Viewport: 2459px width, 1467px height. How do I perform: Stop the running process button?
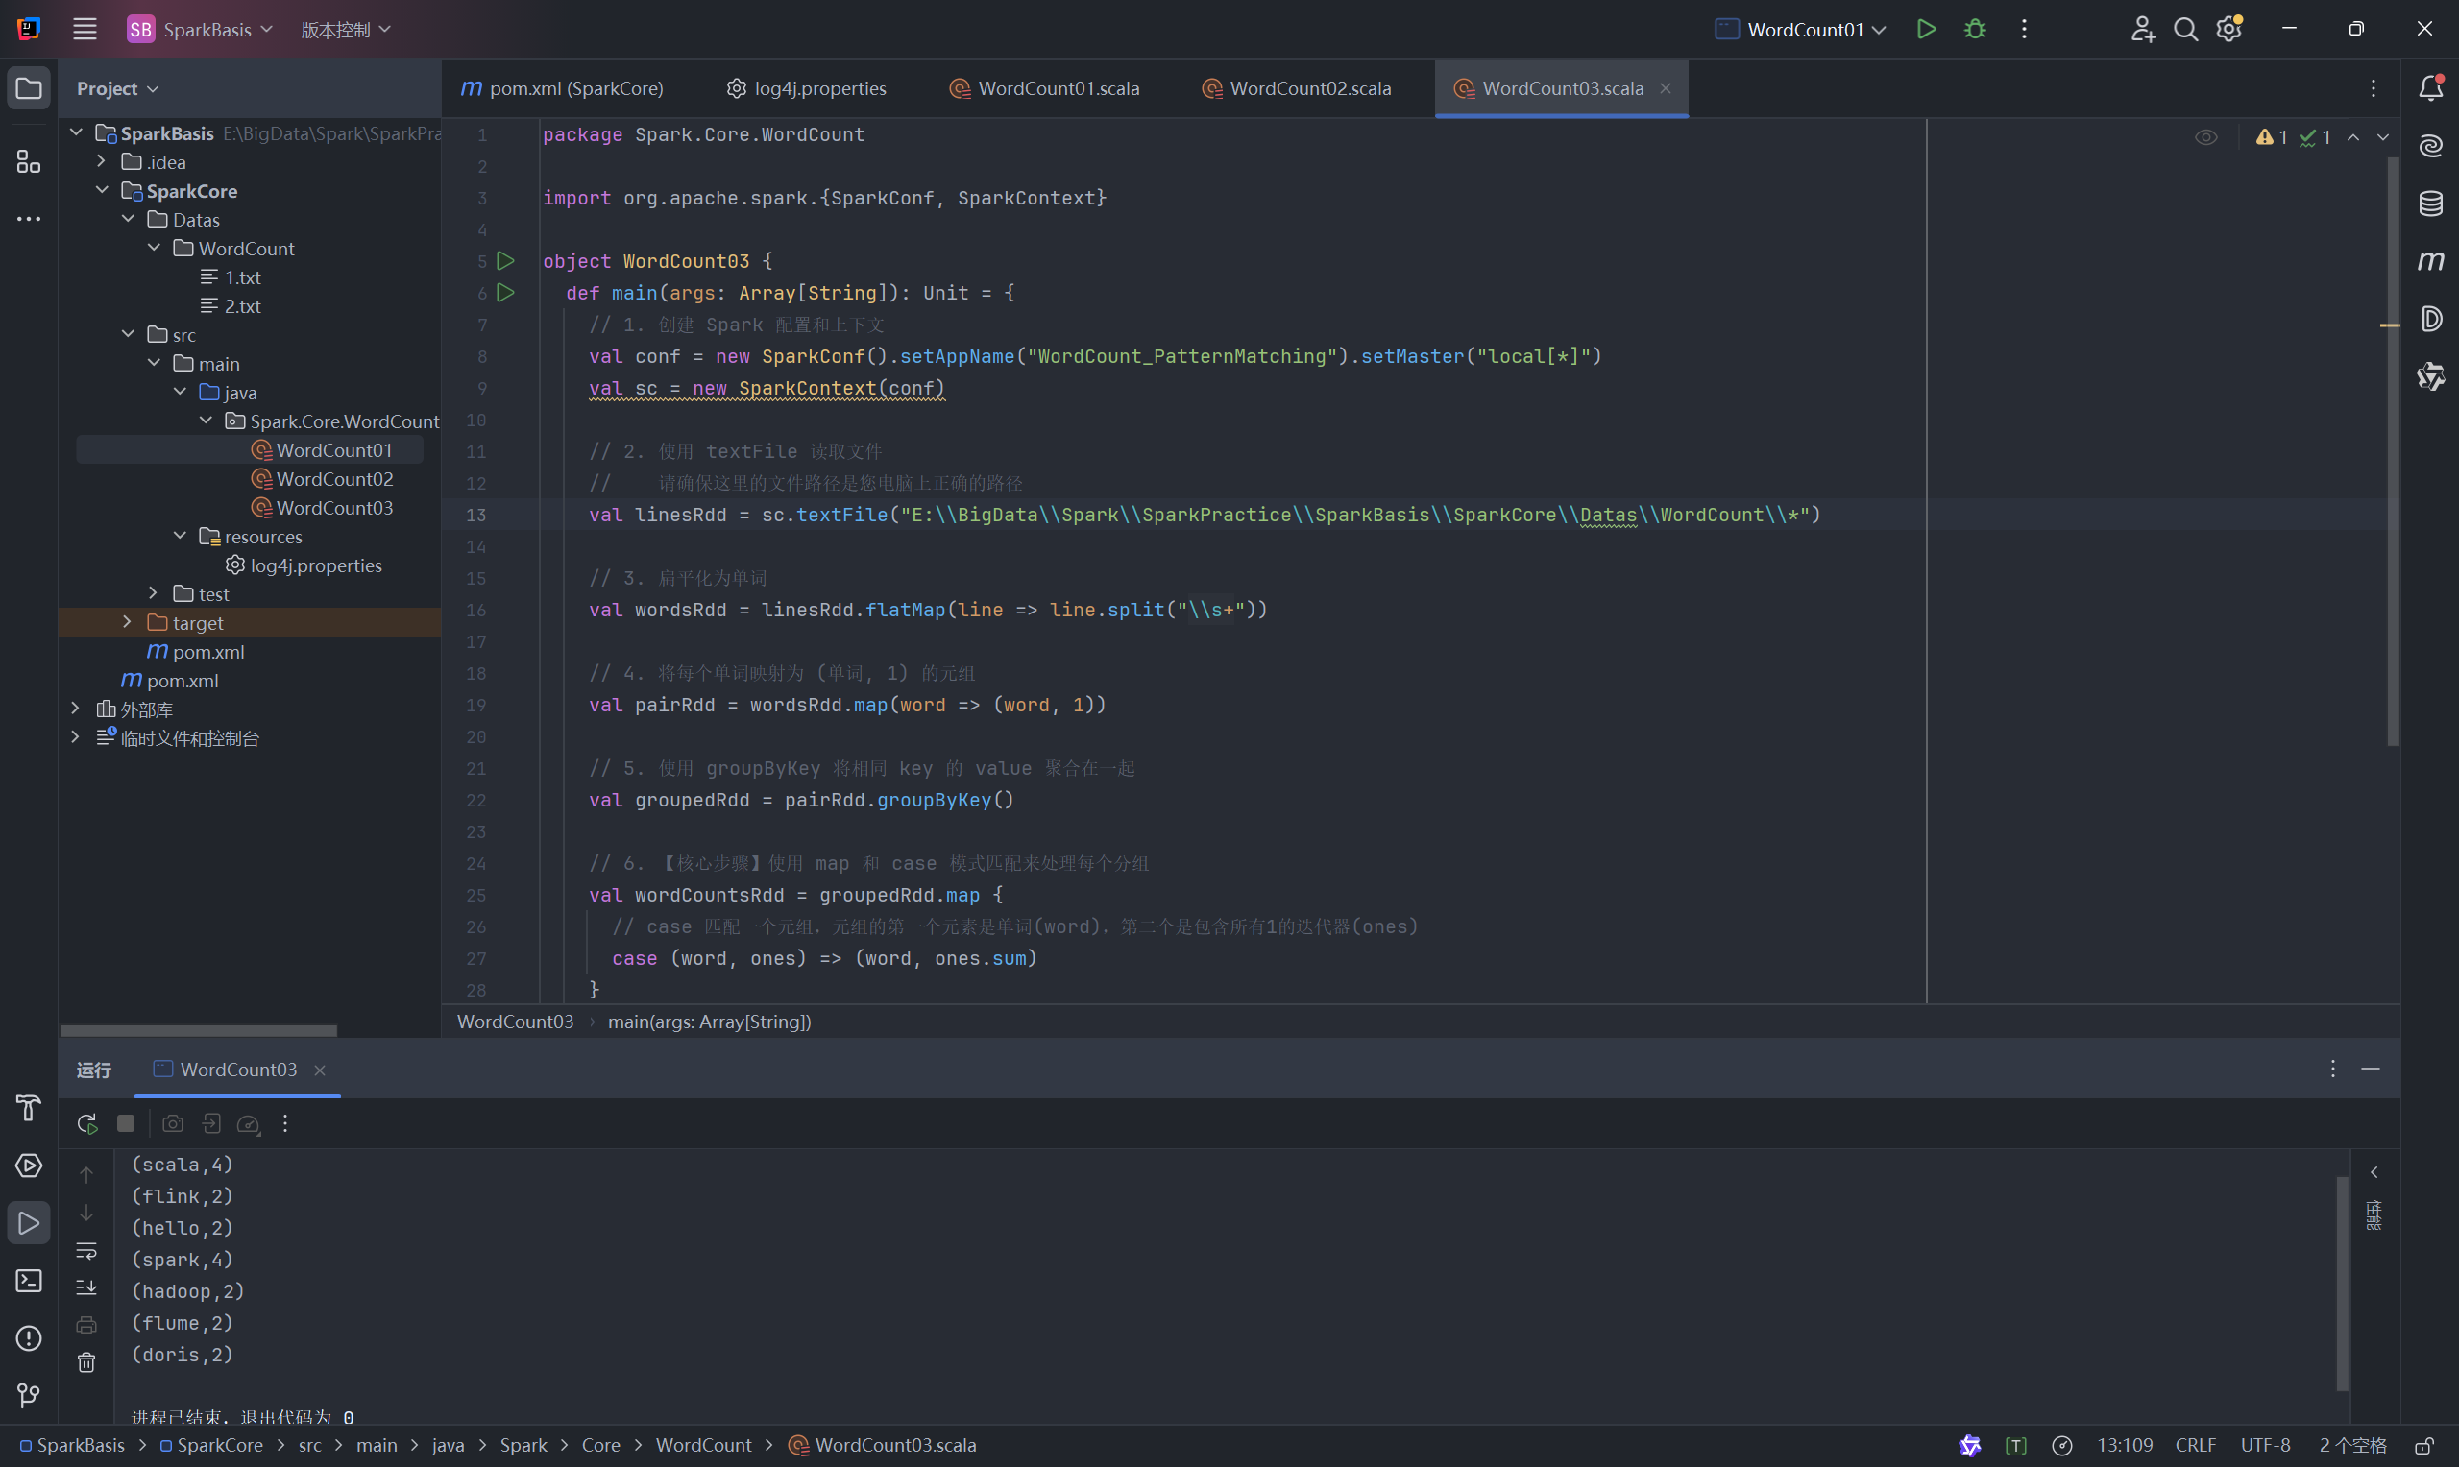pos(126,1123)
